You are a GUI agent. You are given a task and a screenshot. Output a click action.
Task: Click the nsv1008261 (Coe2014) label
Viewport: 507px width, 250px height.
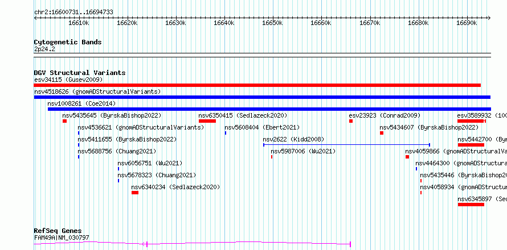pos(81,103)
